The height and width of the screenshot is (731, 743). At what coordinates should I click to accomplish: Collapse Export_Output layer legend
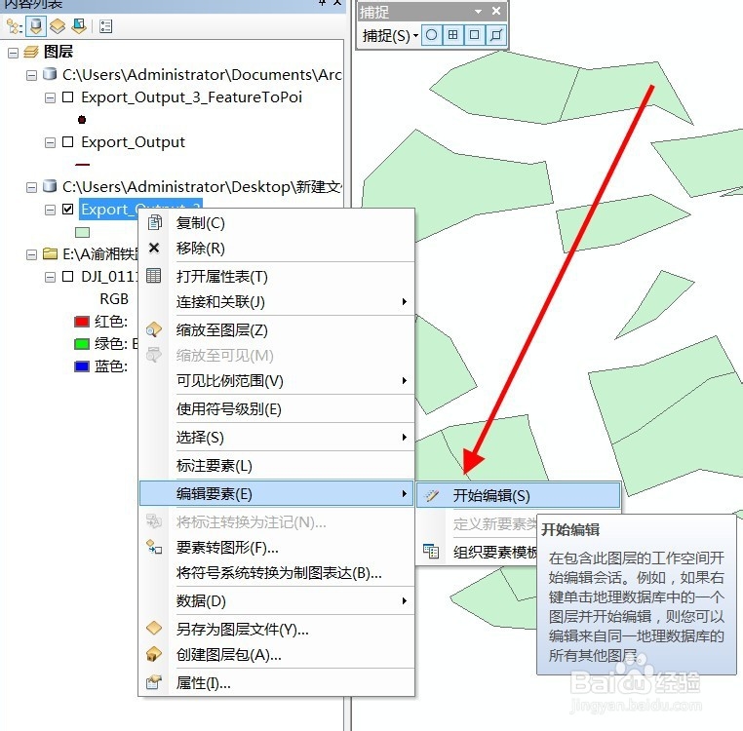point(50,142)
